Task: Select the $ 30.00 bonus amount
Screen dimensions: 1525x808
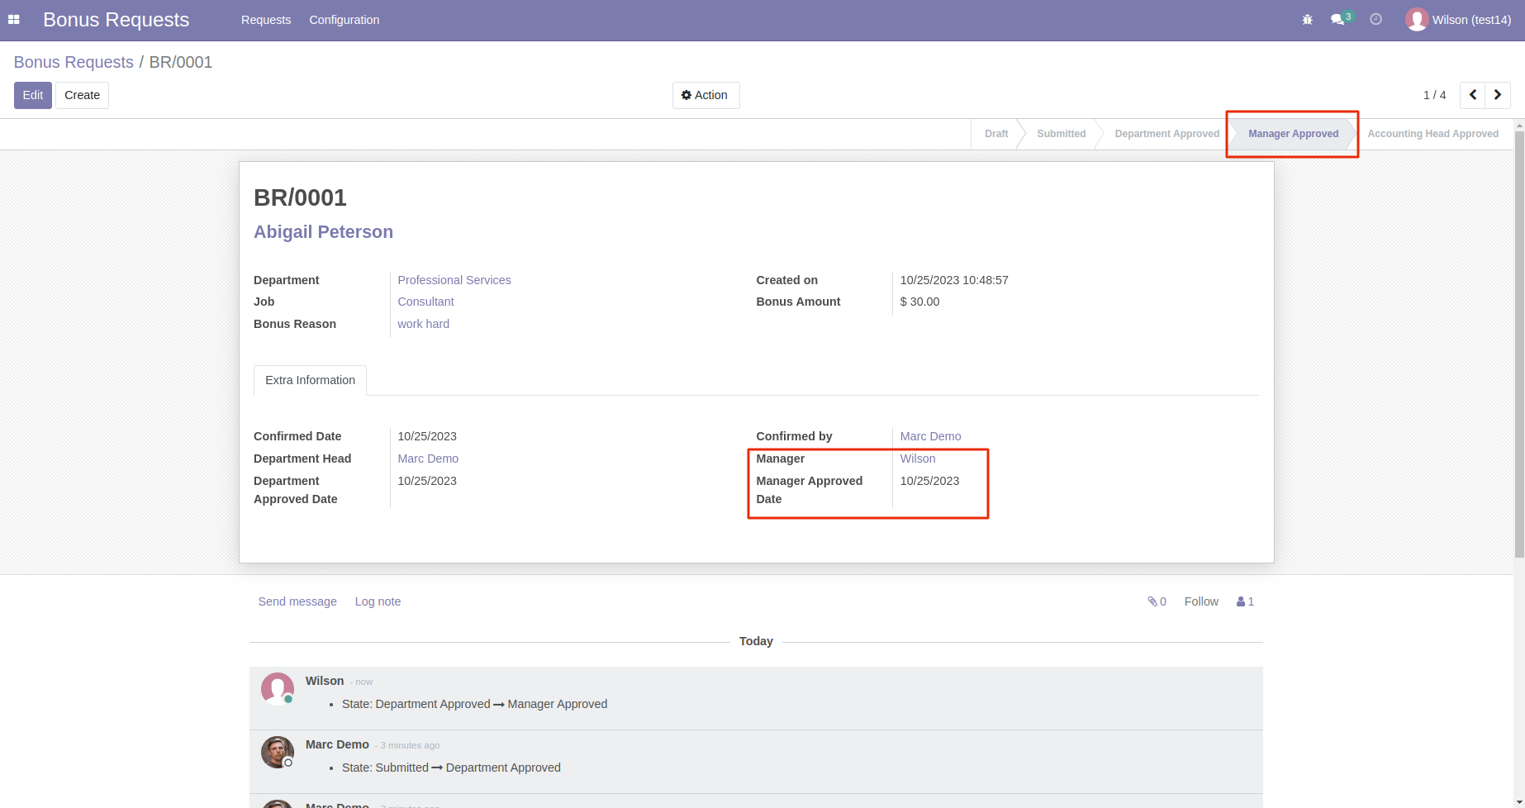Action: (919, 302)
